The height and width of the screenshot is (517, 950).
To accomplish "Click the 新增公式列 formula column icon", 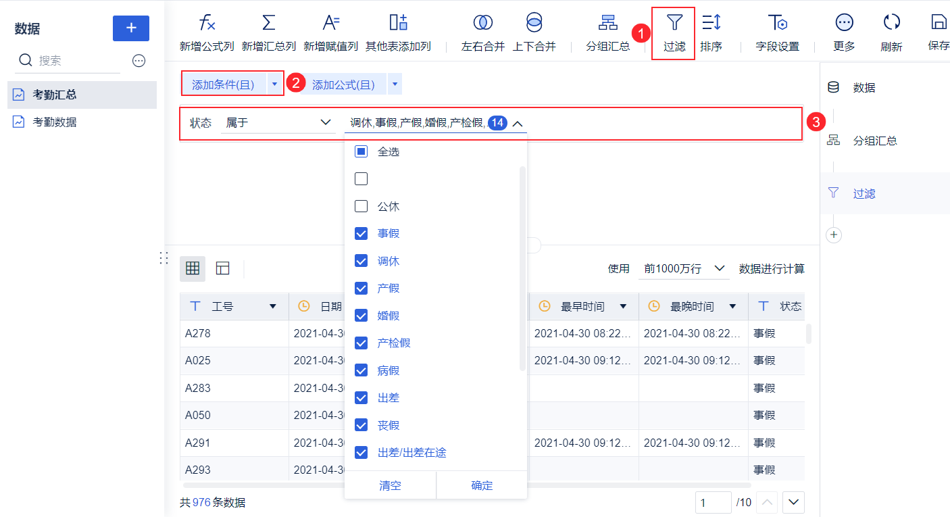I will (207, 22).
